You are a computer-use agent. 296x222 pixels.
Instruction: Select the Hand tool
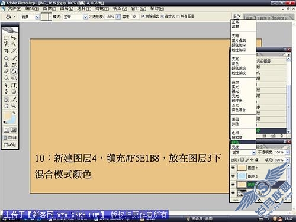click(7, 106)
